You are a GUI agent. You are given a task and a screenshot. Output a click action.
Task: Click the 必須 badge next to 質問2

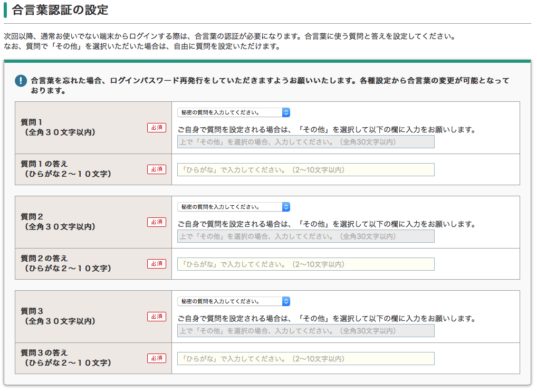pyautogui.click(x=156, y=222)
